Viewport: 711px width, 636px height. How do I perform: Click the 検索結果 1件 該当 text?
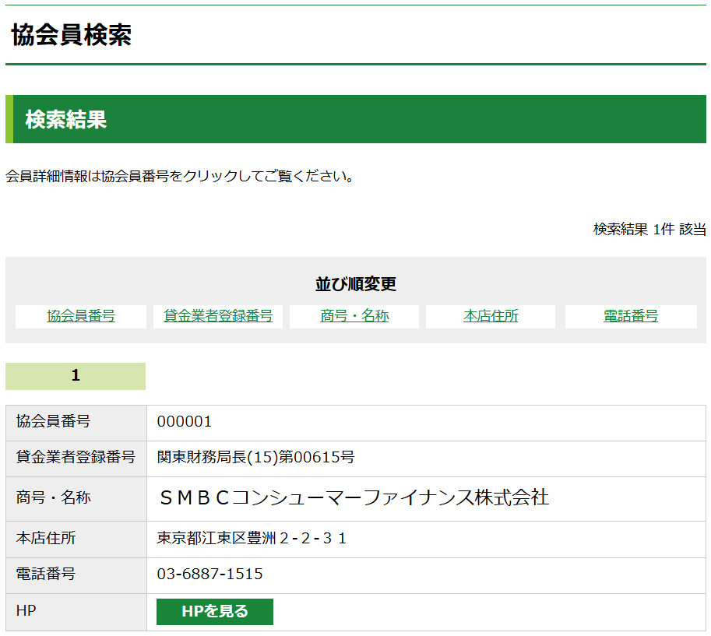pyautogui.click(x=649, y=229)
